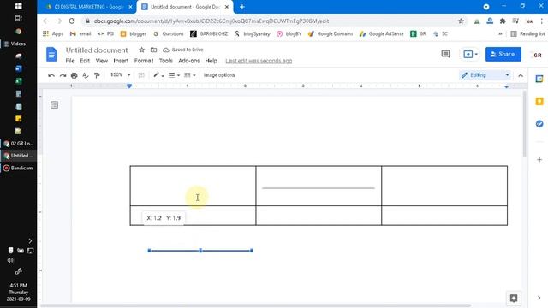Open the Windows Start menu
The image size is (548, 308).
19,6
